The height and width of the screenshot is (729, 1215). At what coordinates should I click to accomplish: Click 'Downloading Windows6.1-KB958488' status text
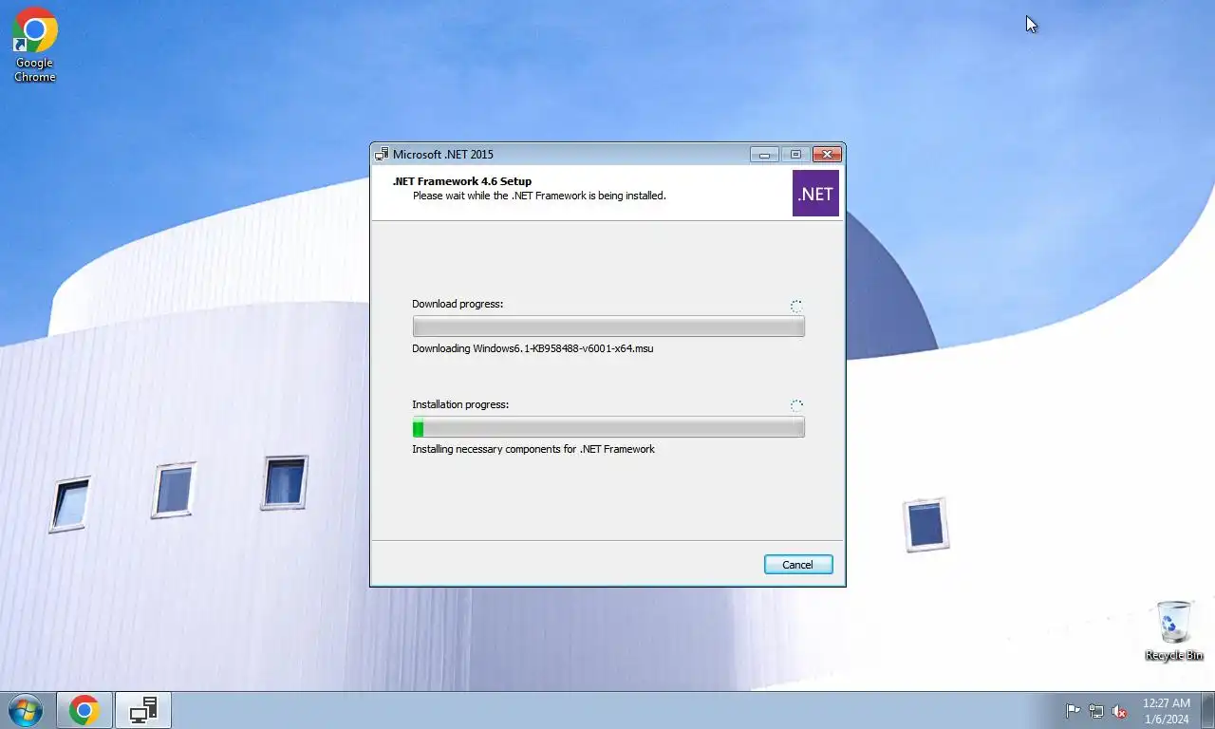click(x=533, y=348)
